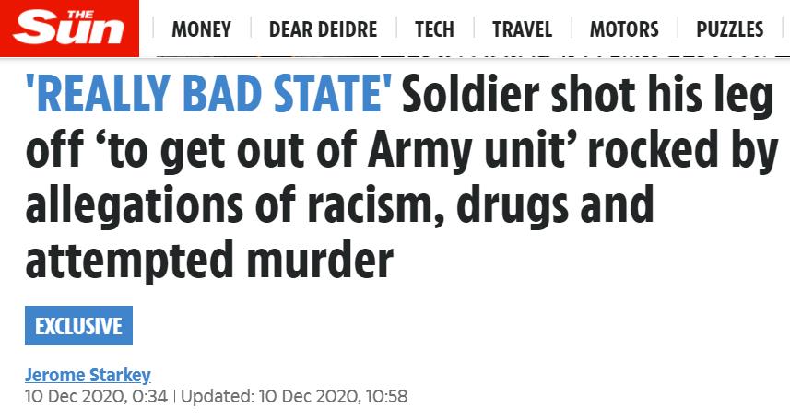Click the 'attempted murder' headline line
Viewport: 790px width, 419px height.
209,261
